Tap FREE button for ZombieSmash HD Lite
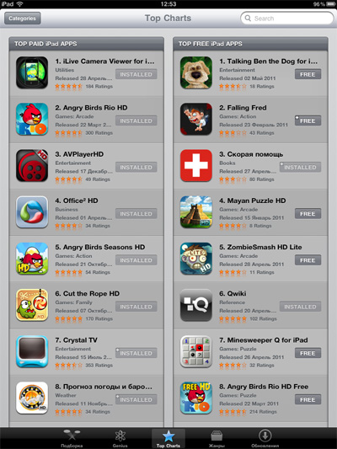 308,260
